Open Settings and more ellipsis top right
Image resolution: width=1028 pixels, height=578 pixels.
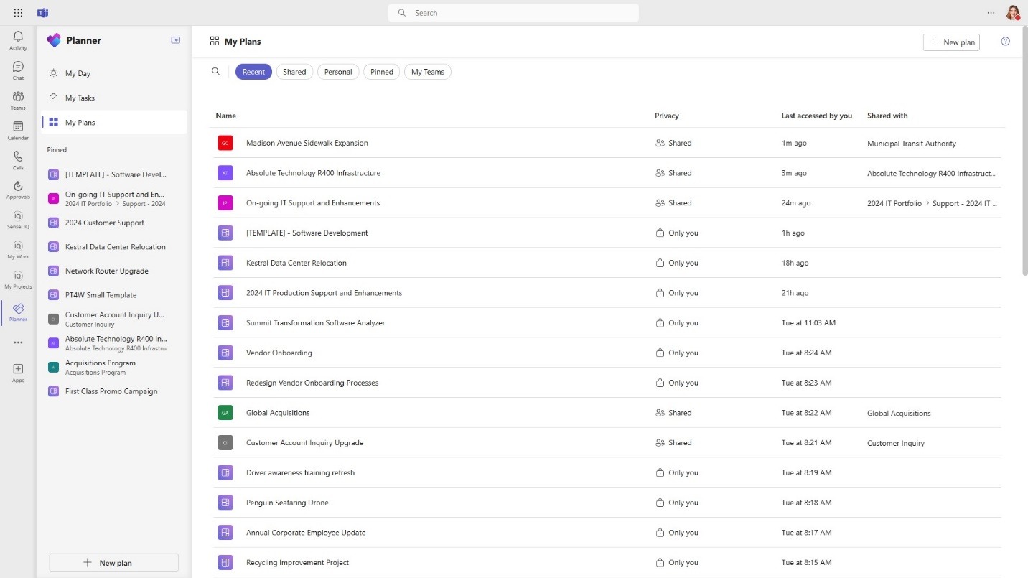coord(991,13)
